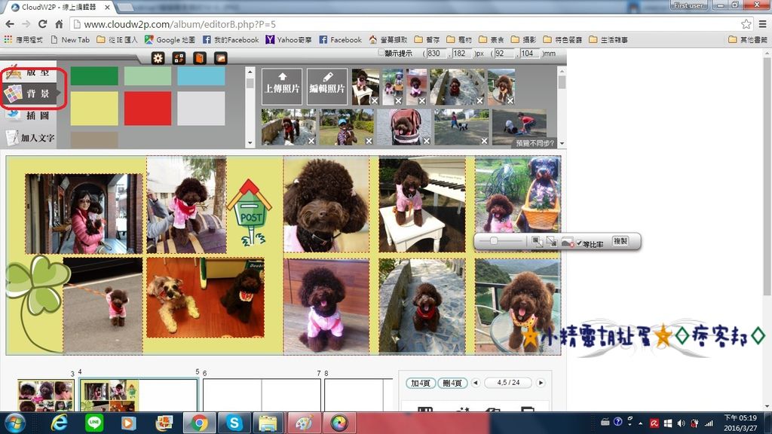This screenshot has width=772, height=434.
Task: Reload the page with the refresh icon
Action: click(x=43, y=24)
